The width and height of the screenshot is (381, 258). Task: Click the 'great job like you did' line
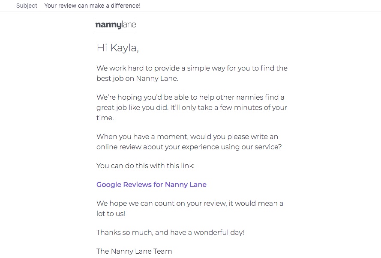pos(192,108)
